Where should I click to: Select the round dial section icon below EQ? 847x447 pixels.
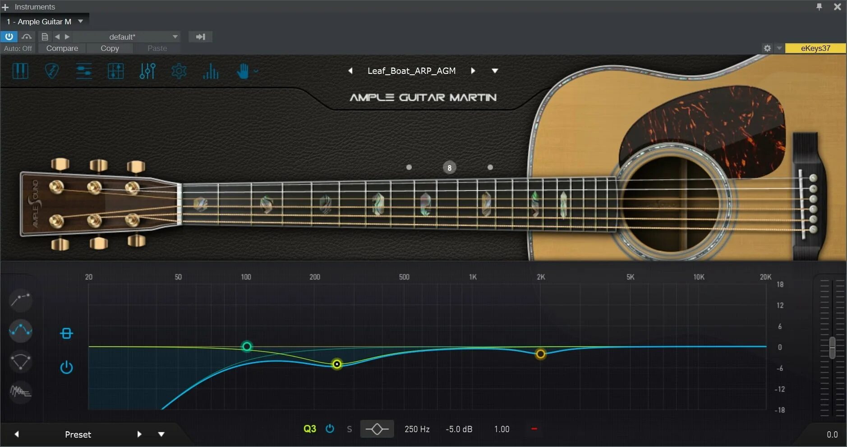(21, 361)
